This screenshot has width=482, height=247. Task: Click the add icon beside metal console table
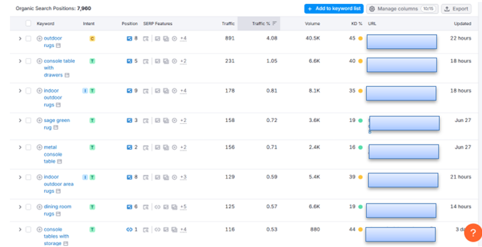tap(39, 147)
